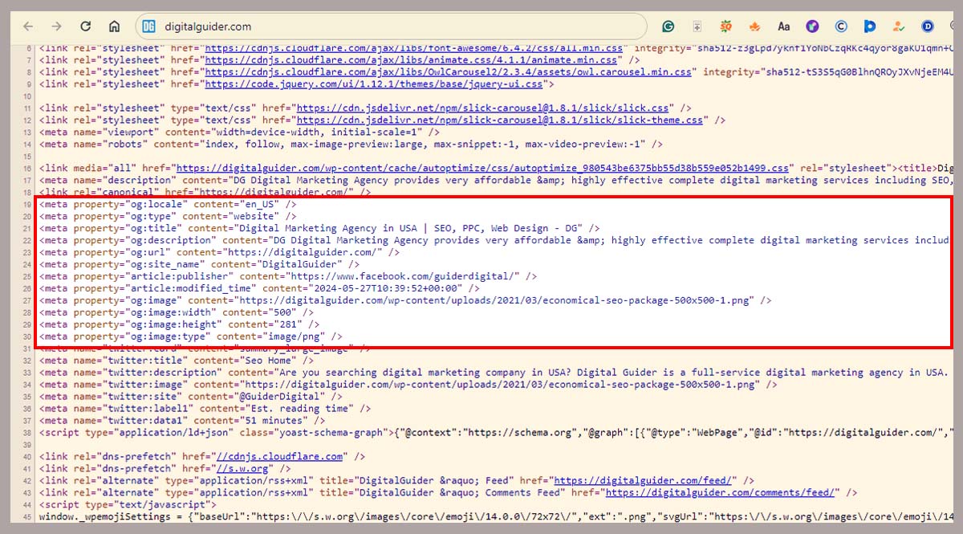This screenshot has height=534, width=963.
Task: Click the Grammarly extension icon
Action: coord(668,26)
